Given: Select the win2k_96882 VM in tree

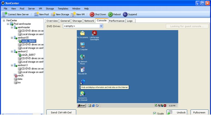Looking at the screenshot, I should 29,41.
